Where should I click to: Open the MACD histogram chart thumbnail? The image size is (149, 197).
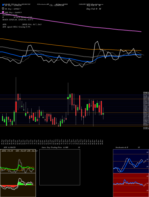18,185
